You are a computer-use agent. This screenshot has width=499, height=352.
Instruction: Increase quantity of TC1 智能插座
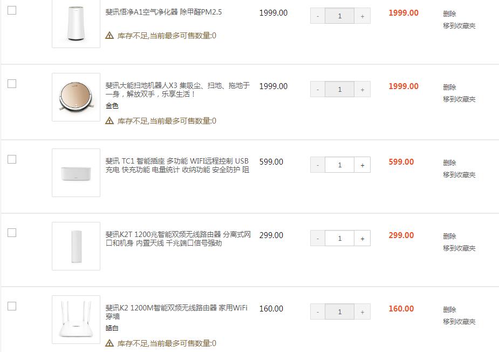coord(362,165)
